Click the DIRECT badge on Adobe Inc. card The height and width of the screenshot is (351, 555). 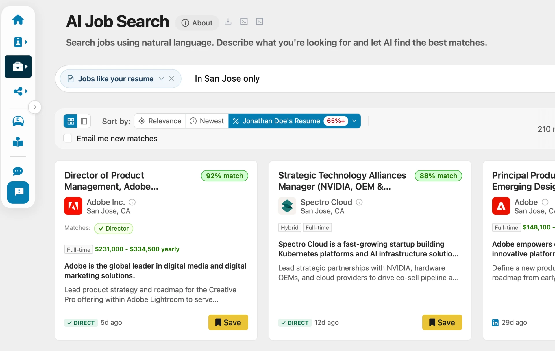pos(81,323)
